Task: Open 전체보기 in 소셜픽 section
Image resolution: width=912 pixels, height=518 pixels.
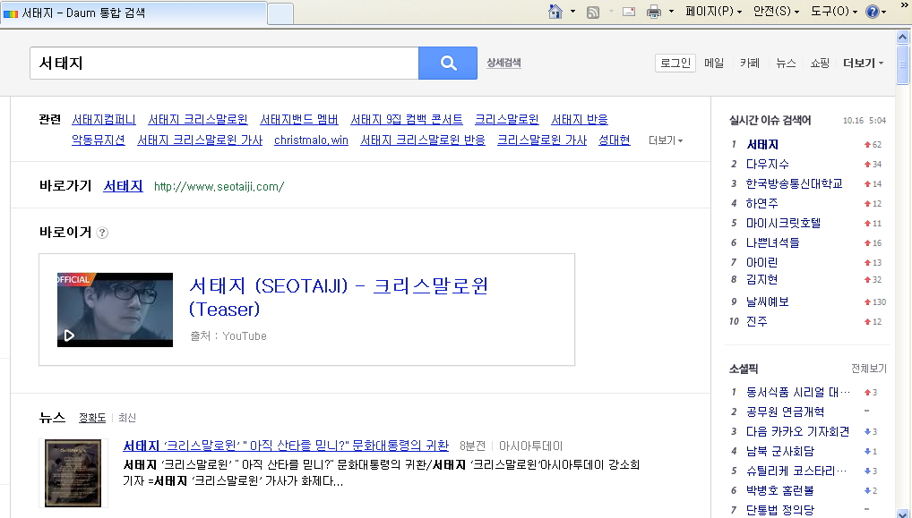Action: pyautogui.click(x=868, y=369)
